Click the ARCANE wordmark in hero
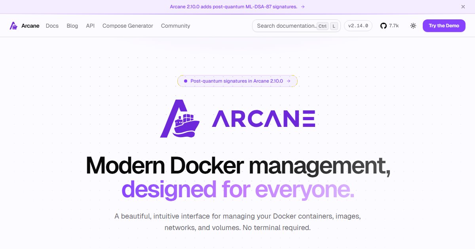Viewport: 475px width, 249px height. (264, 119)
